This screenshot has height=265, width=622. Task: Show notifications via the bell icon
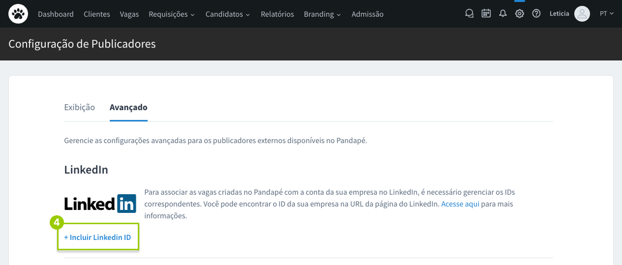coord(503,14)
